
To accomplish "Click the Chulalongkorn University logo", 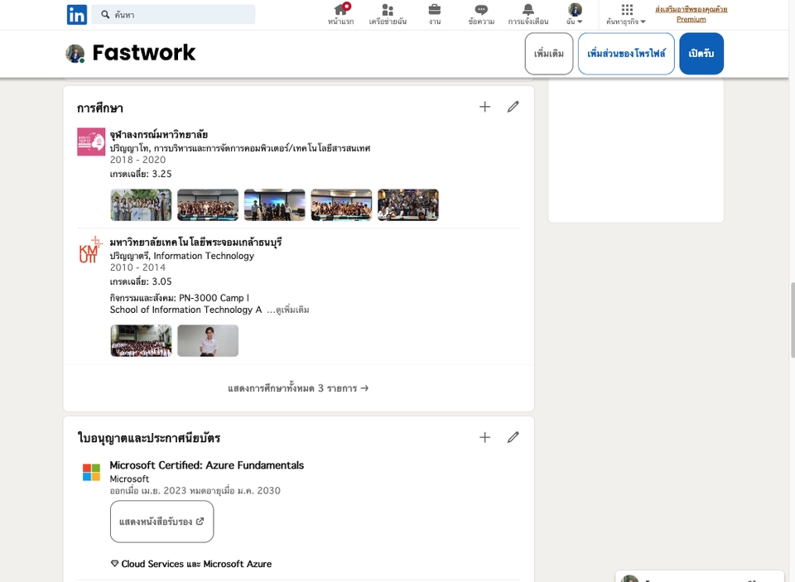I will [91, 142].
